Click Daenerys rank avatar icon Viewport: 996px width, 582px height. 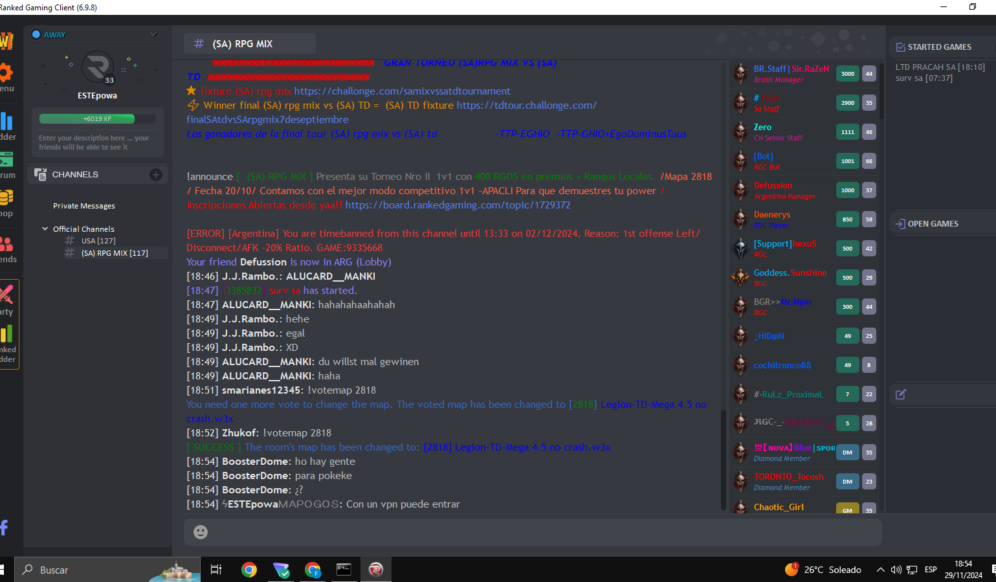coord(740,219)
